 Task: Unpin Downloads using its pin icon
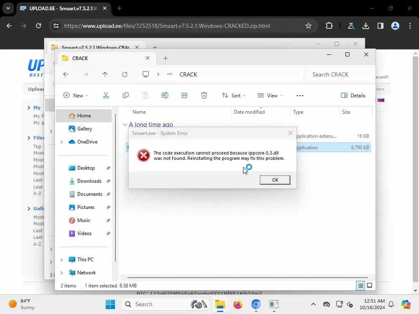[108, 181]
